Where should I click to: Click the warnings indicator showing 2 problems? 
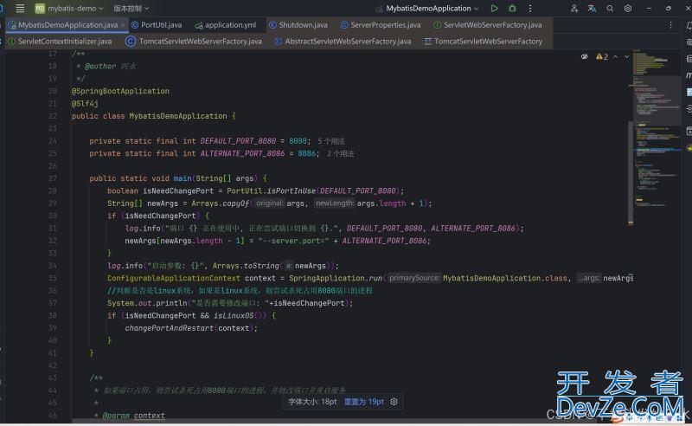click(602, 56)
